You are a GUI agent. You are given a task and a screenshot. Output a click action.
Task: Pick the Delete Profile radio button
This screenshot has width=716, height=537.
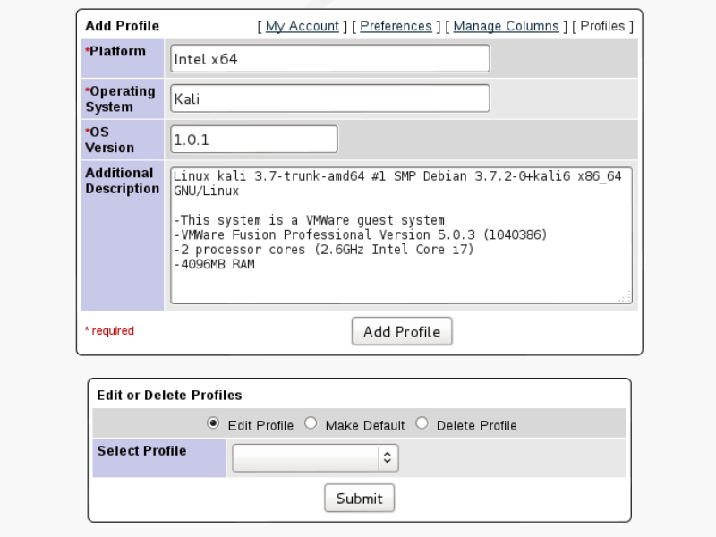pyautogui.click(x=422, y=424)
